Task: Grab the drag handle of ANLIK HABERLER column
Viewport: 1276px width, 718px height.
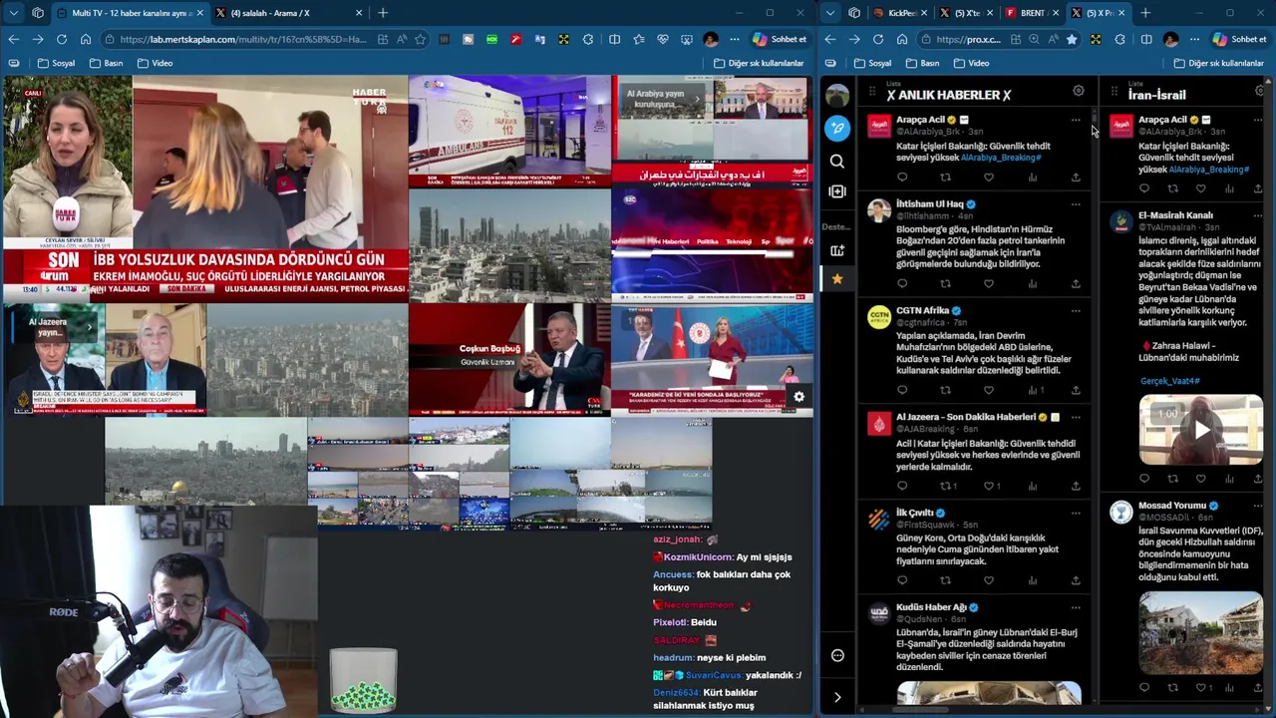Action: pos(872,92)
